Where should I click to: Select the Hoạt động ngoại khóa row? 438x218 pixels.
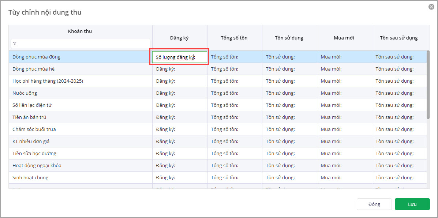[x=37, y=166]
